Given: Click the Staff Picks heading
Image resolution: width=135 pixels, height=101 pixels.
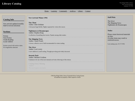Looking at the screenshot, I should (x=111, y=17).
